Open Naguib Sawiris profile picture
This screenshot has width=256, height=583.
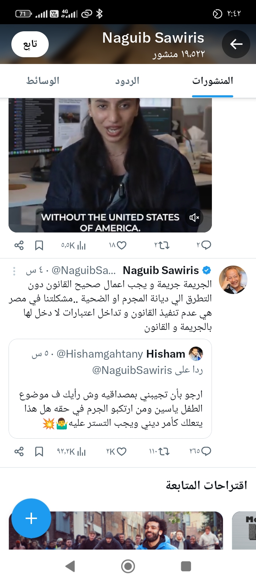[233, 280]
